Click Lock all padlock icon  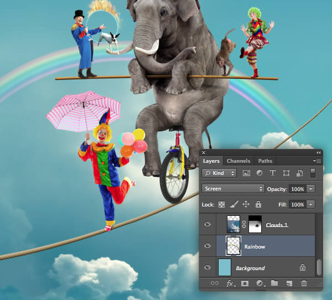[258, 204]
